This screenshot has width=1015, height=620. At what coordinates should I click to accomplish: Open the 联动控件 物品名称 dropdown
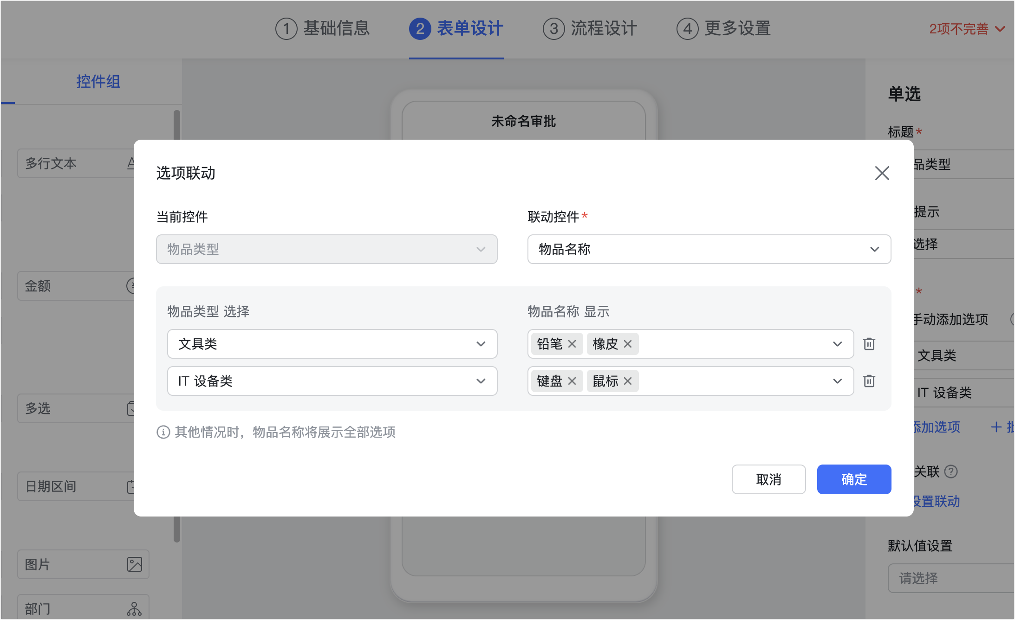point(709,249)
